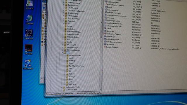
Task: Select the Data subkey under Lsa
Action: 71,63
